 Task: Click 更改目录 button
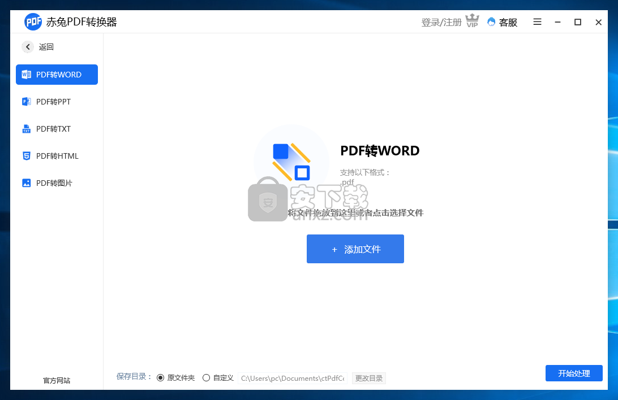coord(369,378)
